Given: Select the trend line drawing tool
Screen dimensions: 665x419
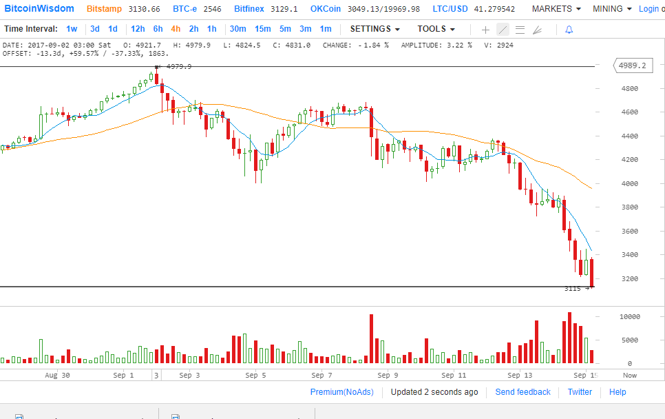Looking at the screenshot, I should 503,30.
